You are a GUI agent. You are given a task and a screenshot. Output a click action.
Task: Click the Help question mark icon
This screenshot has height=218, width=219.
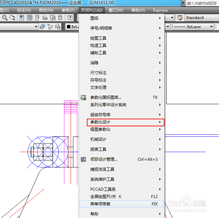coord(70,18)
